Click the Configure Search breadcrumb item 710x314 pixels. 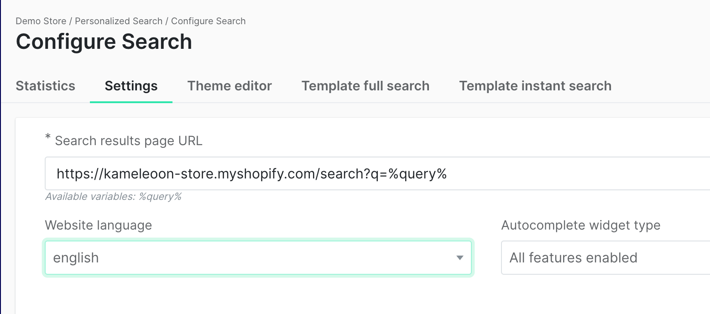click(208, 21)
